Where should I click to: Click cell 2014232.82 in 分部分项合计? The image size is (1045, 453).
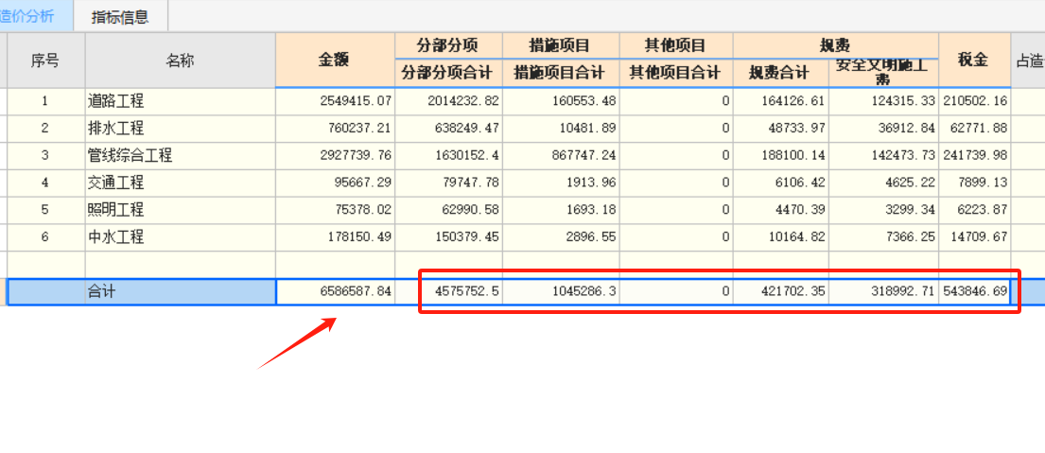click(448, 101)
